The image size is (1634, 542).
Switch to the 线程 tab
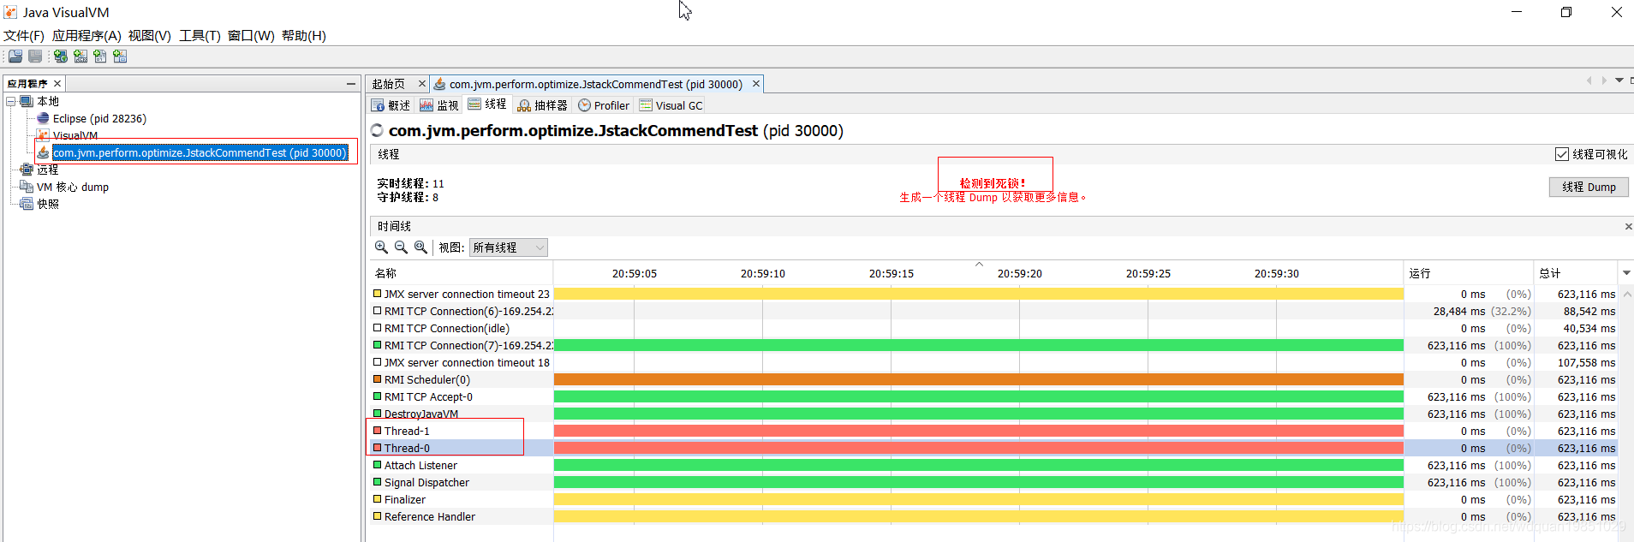click(x=487, y=104)
